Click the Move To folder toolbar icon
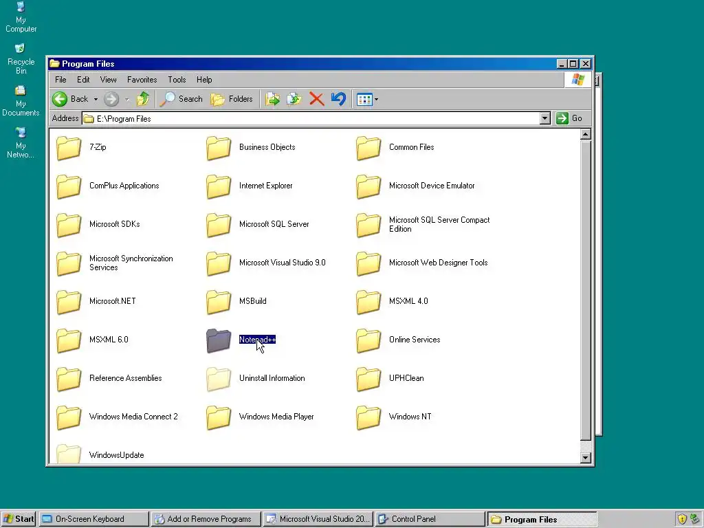 coord(272,99)
